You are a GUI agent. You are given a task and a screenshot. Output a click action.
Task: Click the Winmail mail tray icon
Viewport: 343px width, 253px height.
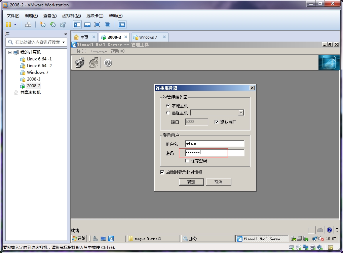293,239
